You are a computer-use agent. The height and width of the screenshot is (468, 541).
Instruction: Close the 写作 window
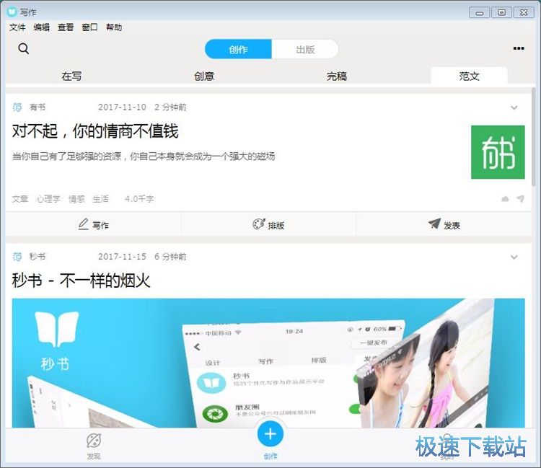tap(524, 13)
